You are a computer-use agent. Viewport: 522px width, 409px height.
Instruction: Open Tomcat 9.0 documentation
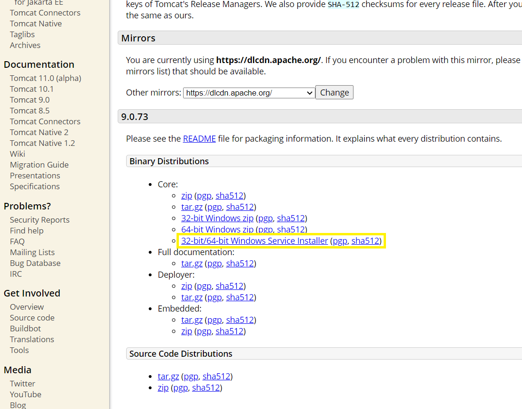tap(30, 100)
